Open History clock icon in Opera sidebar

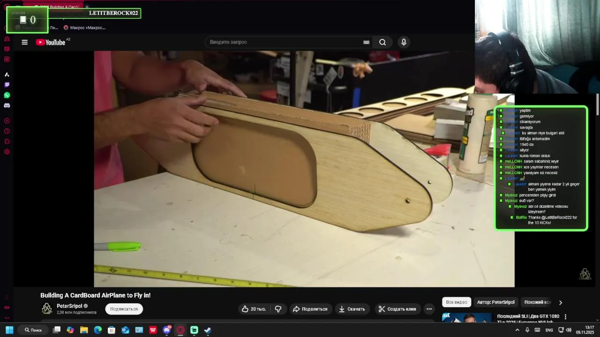(x=7, y=131)
